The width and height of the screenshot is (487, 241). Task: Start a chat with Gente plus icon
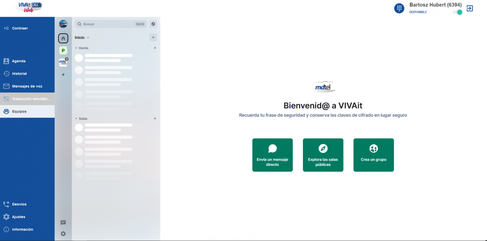[155, 48]
